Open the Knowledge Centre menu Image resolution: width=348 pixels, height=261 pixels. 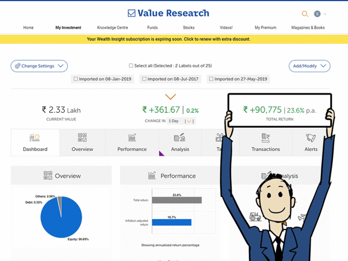[x=111, y=27]
